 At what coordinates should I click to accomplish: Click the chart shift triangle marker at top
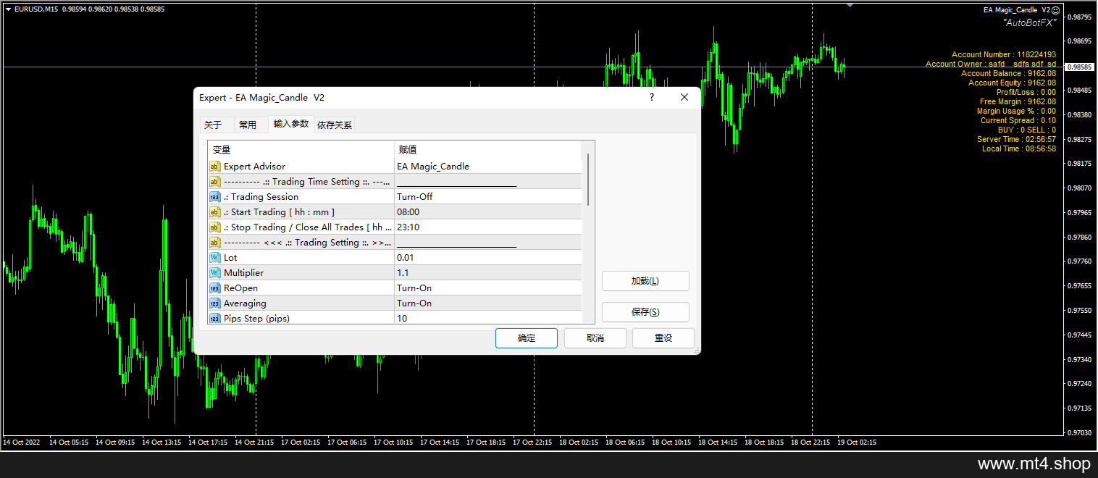(850, 6)
